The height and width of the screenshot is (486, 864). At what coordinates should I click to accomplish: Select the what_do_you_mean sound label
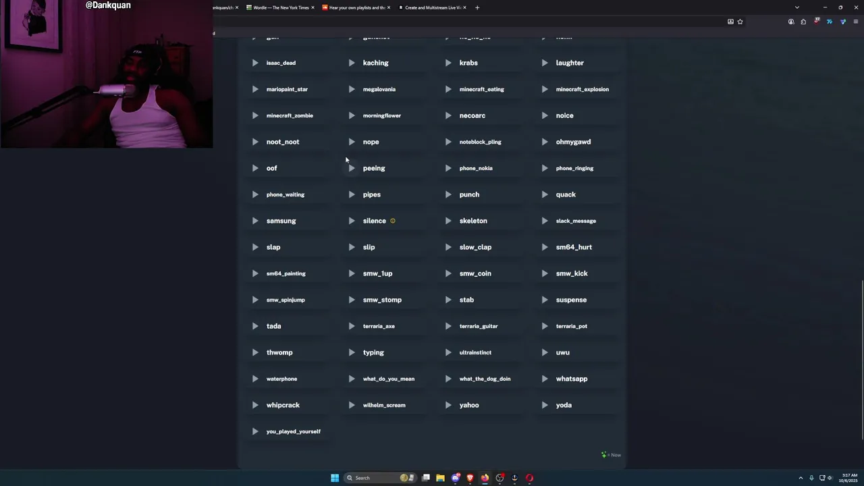pyautogui.click(x=389, y=379)
